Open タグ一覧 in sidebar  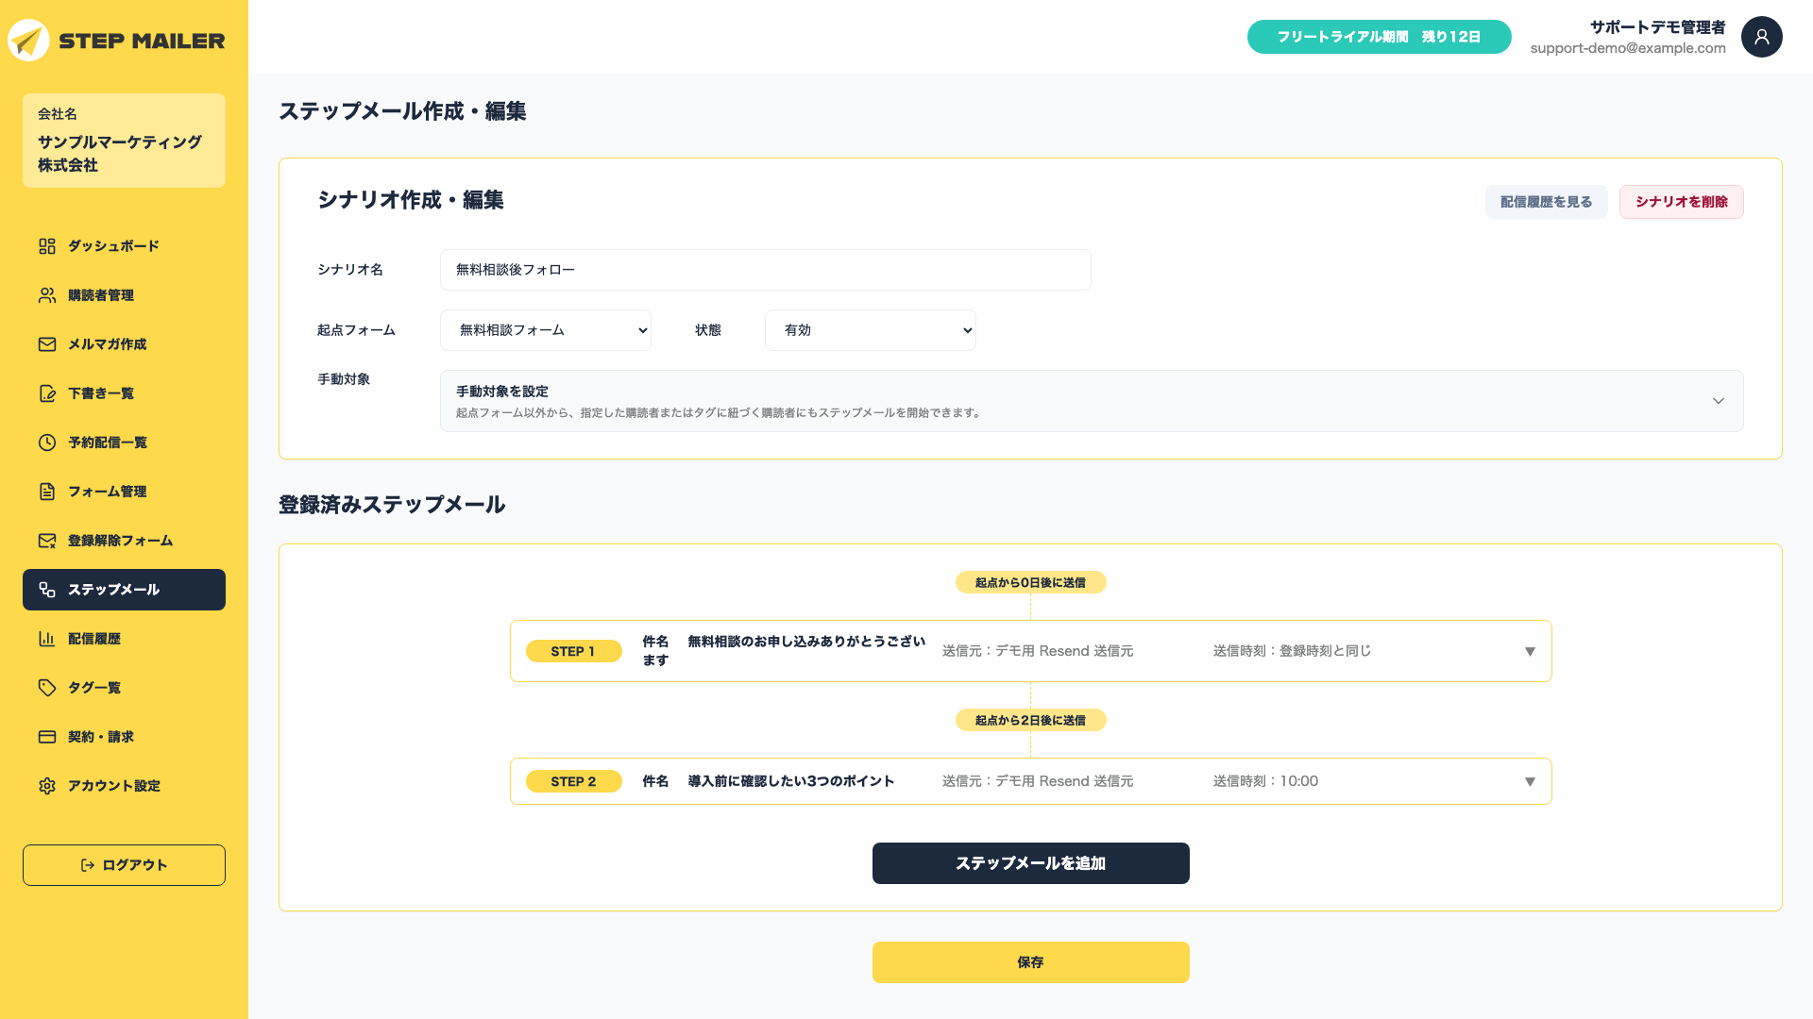124,688
